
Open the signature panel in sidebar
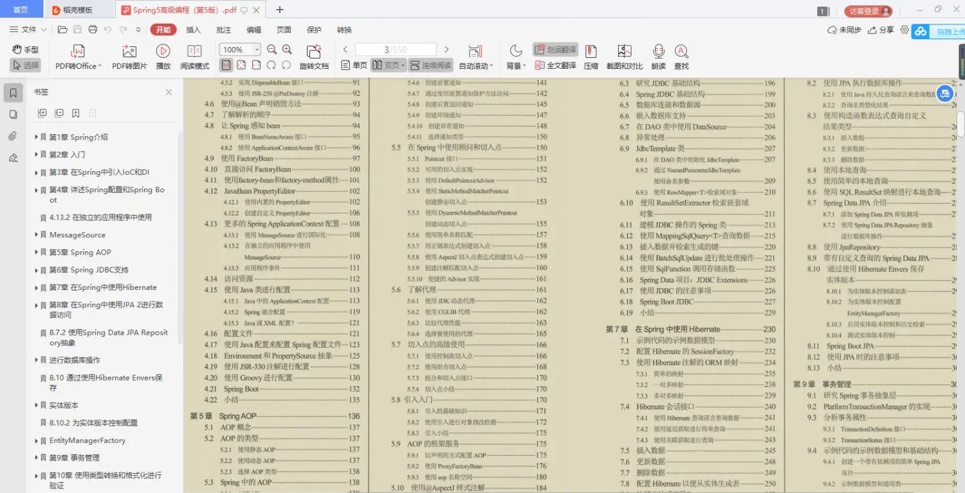point(13,158)
